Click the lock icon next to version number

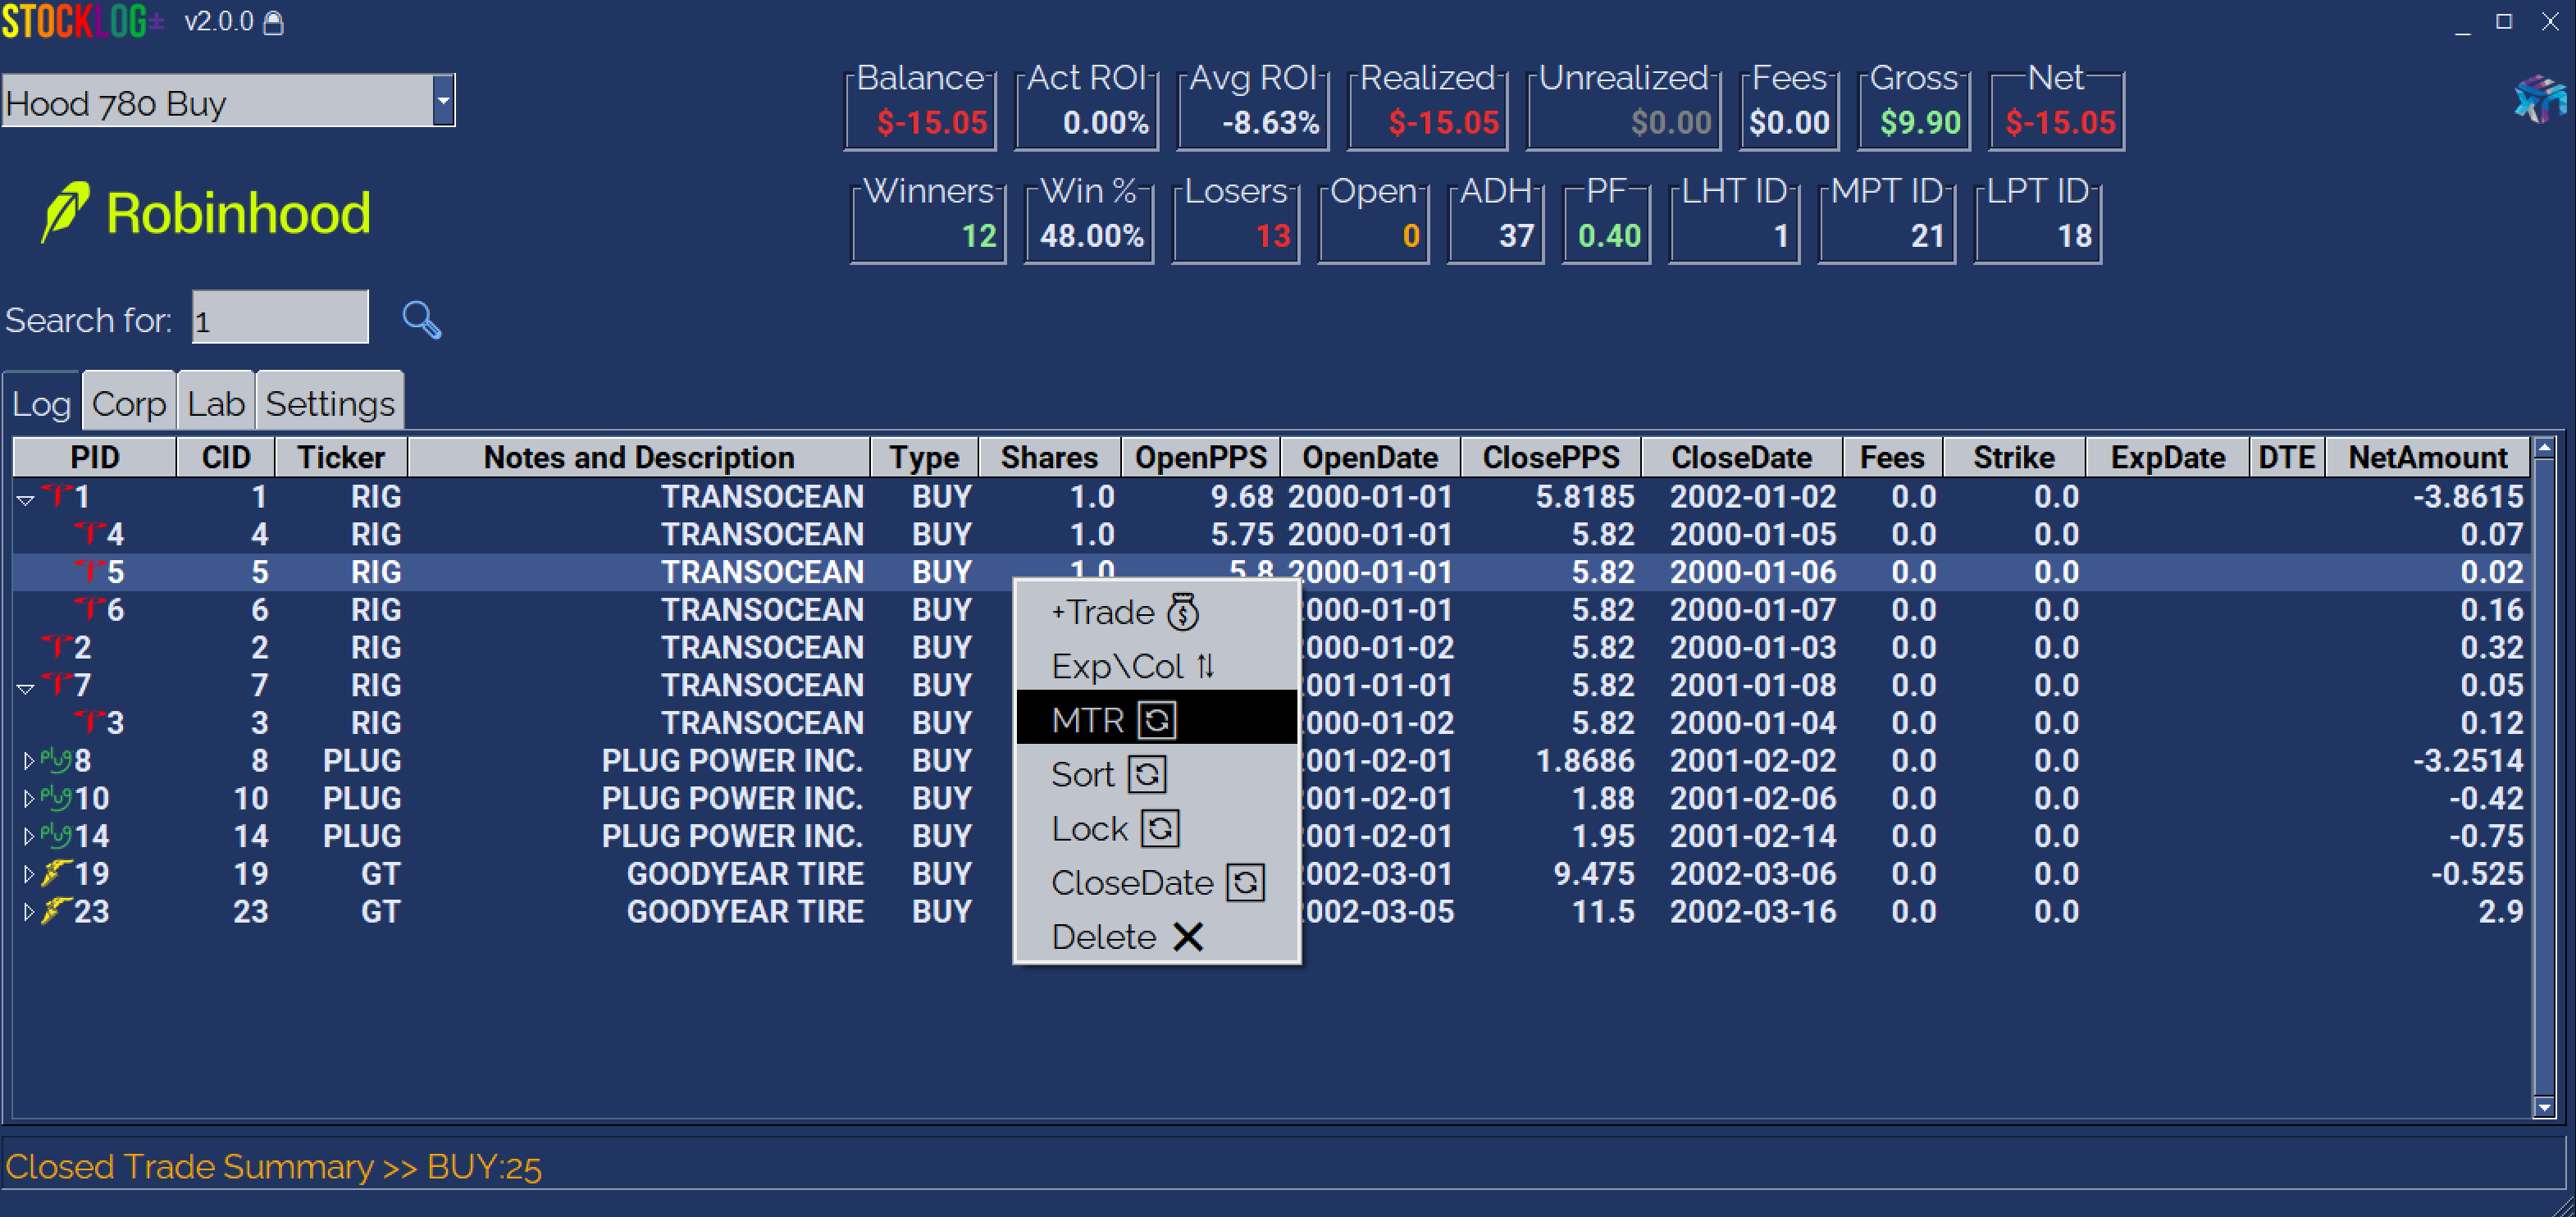coord(273,23)
